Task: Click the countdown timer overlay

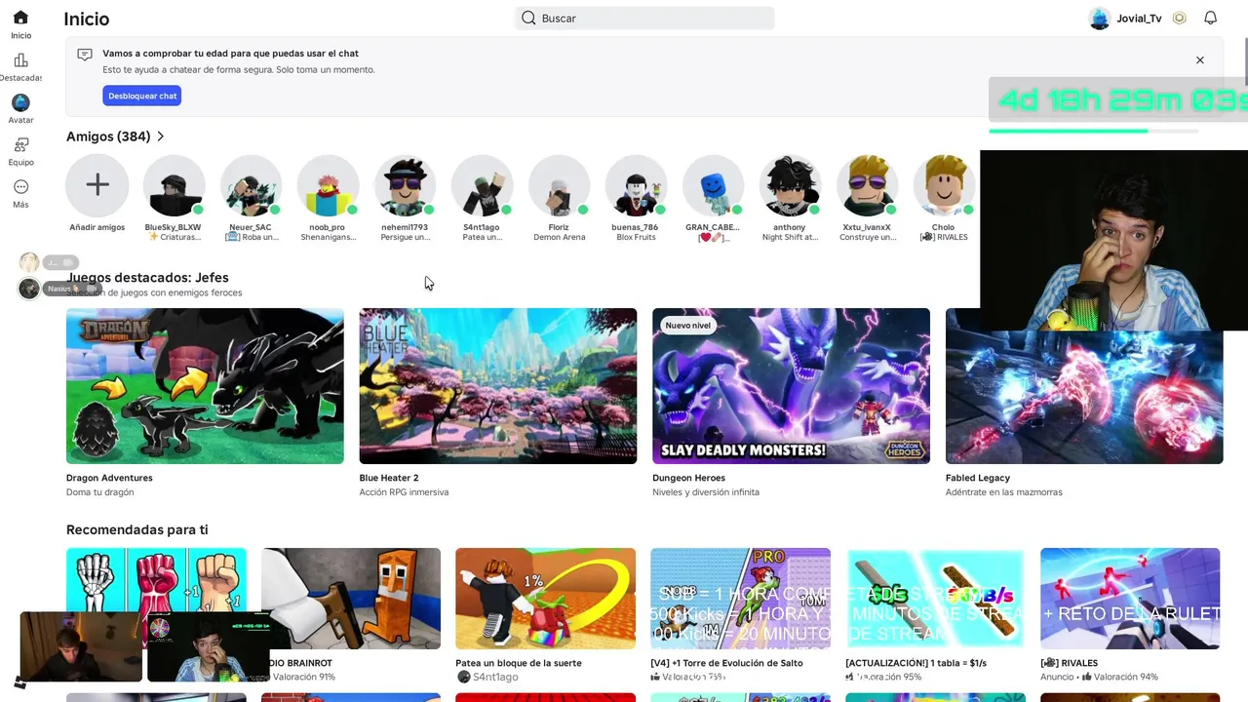Action: coord(1118,101)
